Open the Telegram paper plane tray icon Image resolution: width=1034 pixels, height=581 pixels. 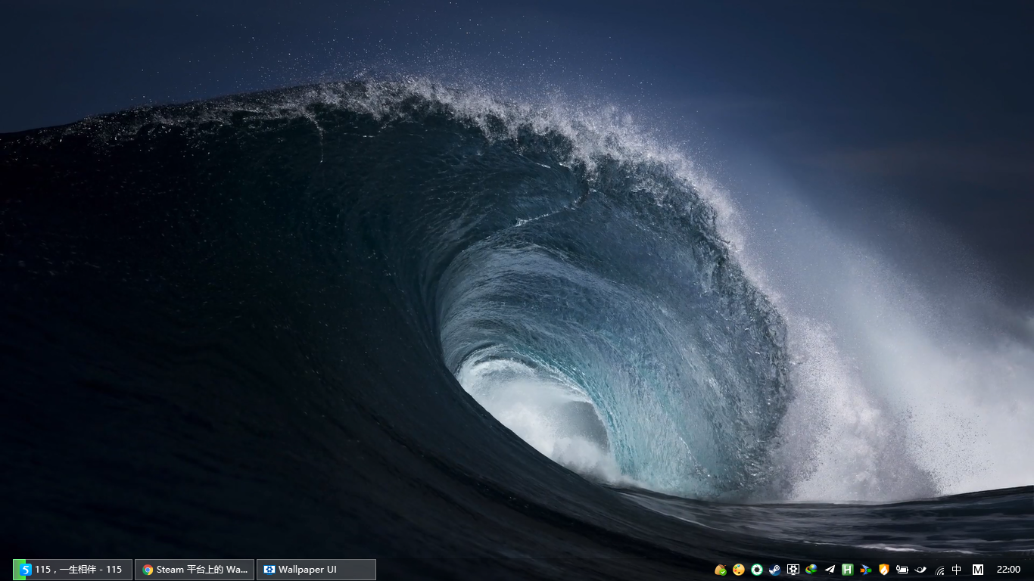click(x=830, y=570)
